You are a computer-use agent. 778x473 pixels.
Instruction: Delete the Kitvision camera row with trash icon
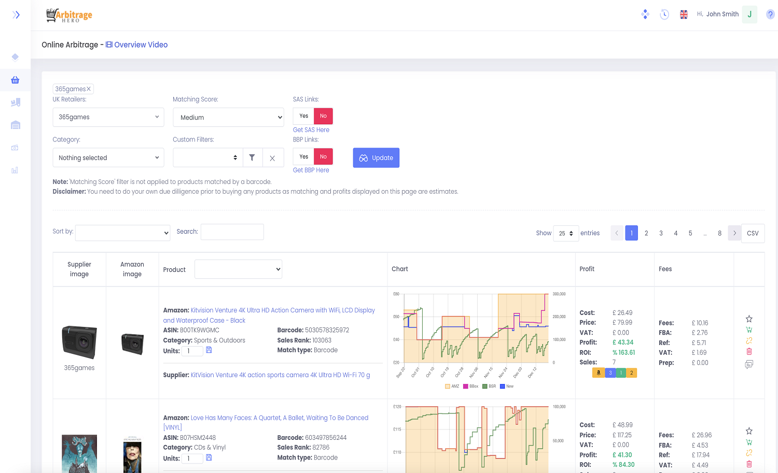[x=749, y=351]
